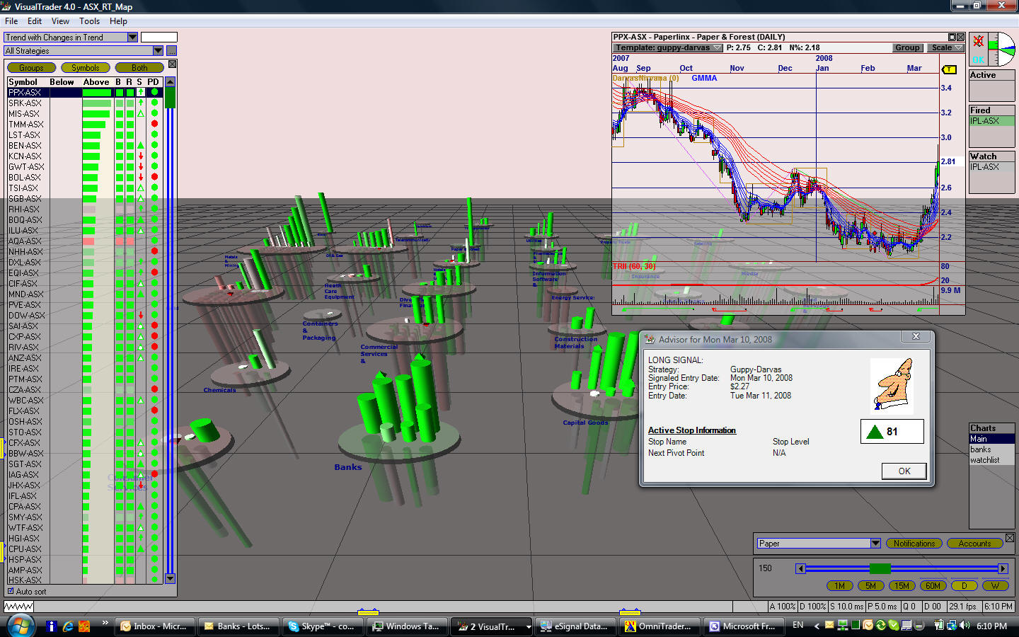This screenshot has height=637, width=1019.
Task: Open the Help menu
Action: tap(118, 21)
